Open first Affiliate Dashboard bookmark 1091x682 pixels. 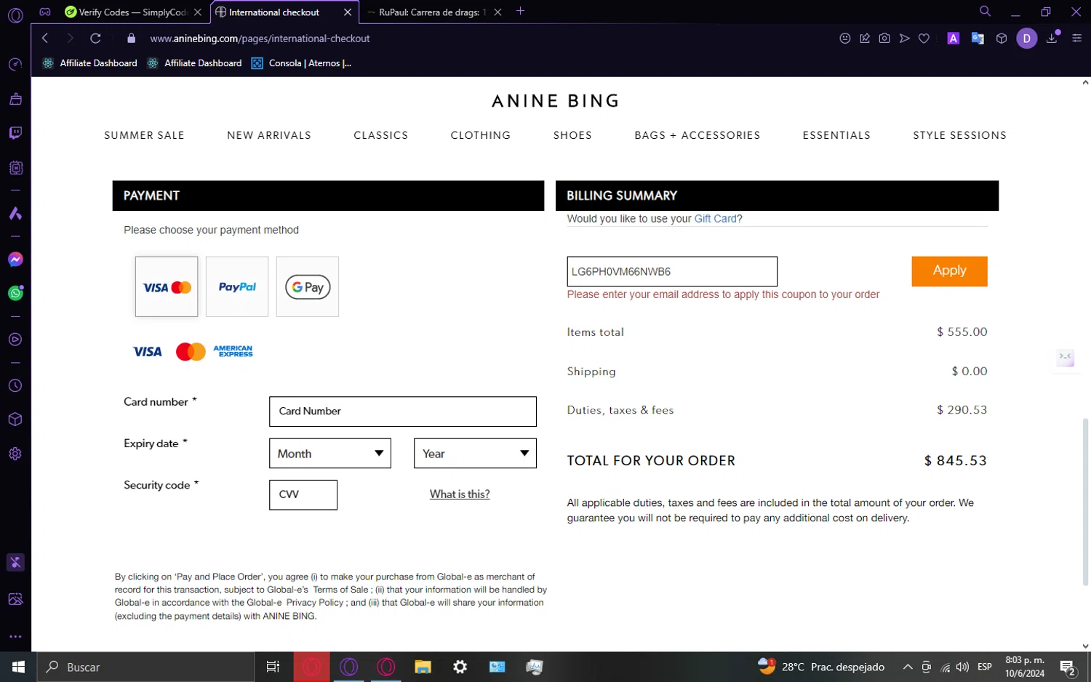(x=90, y=63)
